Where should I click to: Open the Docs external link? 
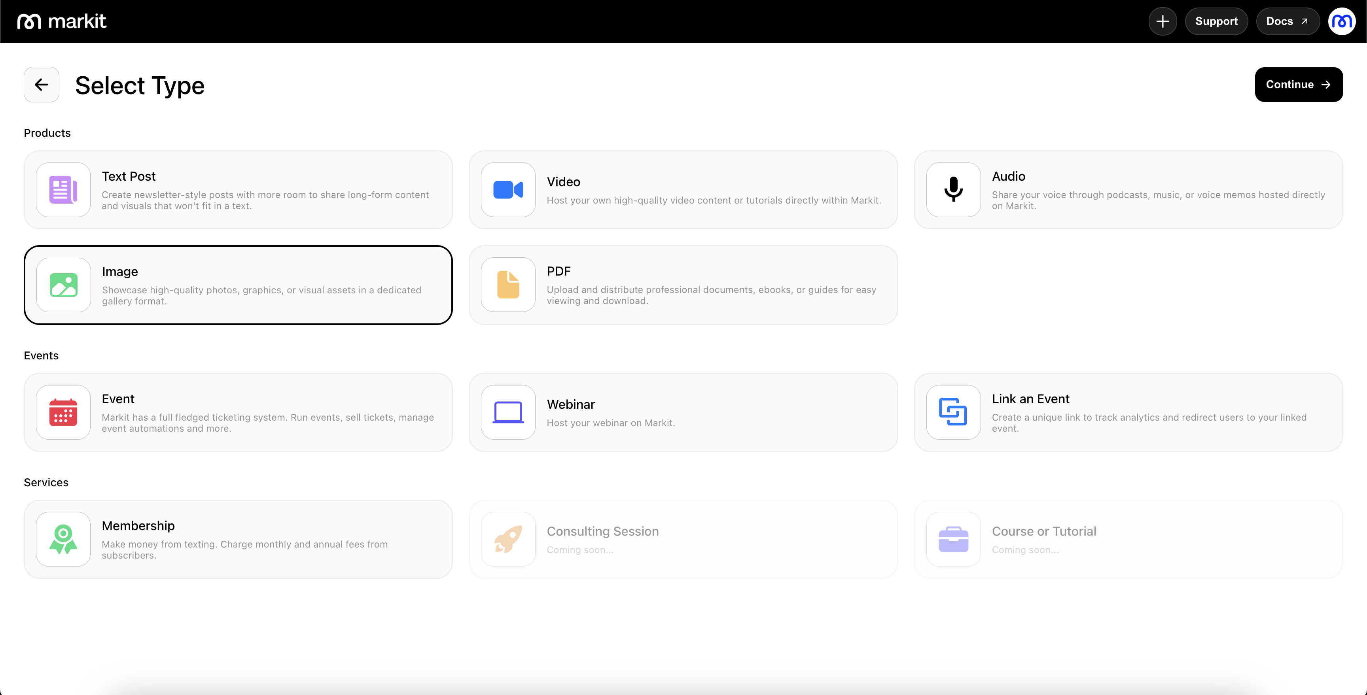[1287, 21]
